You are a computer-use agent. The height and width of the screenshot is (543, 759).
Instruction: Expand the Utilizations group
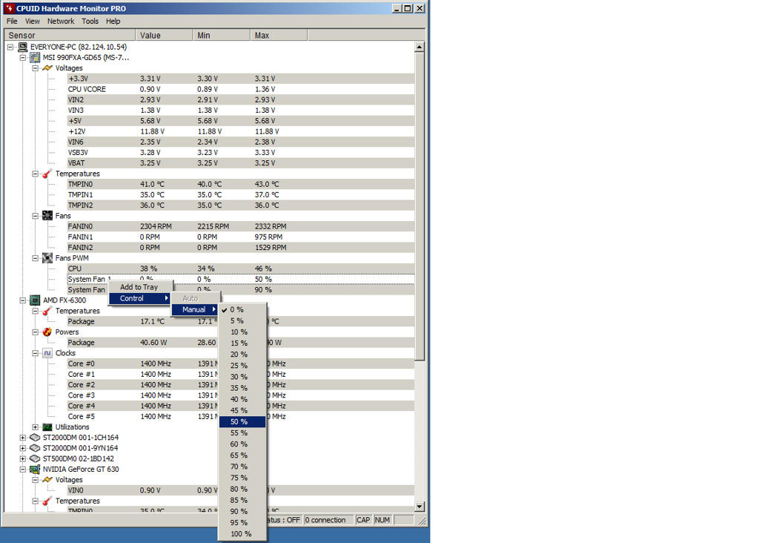[x=36, y=427]
